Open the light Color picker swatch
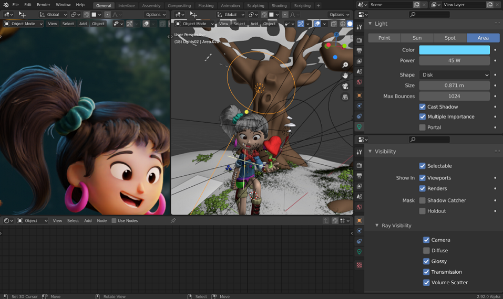Image resolution: width=503 pixels, height=299 pixels. point(454,50)
